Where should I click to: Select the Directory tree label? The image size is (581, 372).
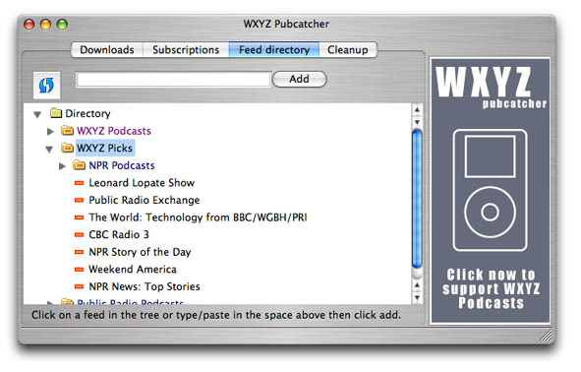tap(87, 113)
